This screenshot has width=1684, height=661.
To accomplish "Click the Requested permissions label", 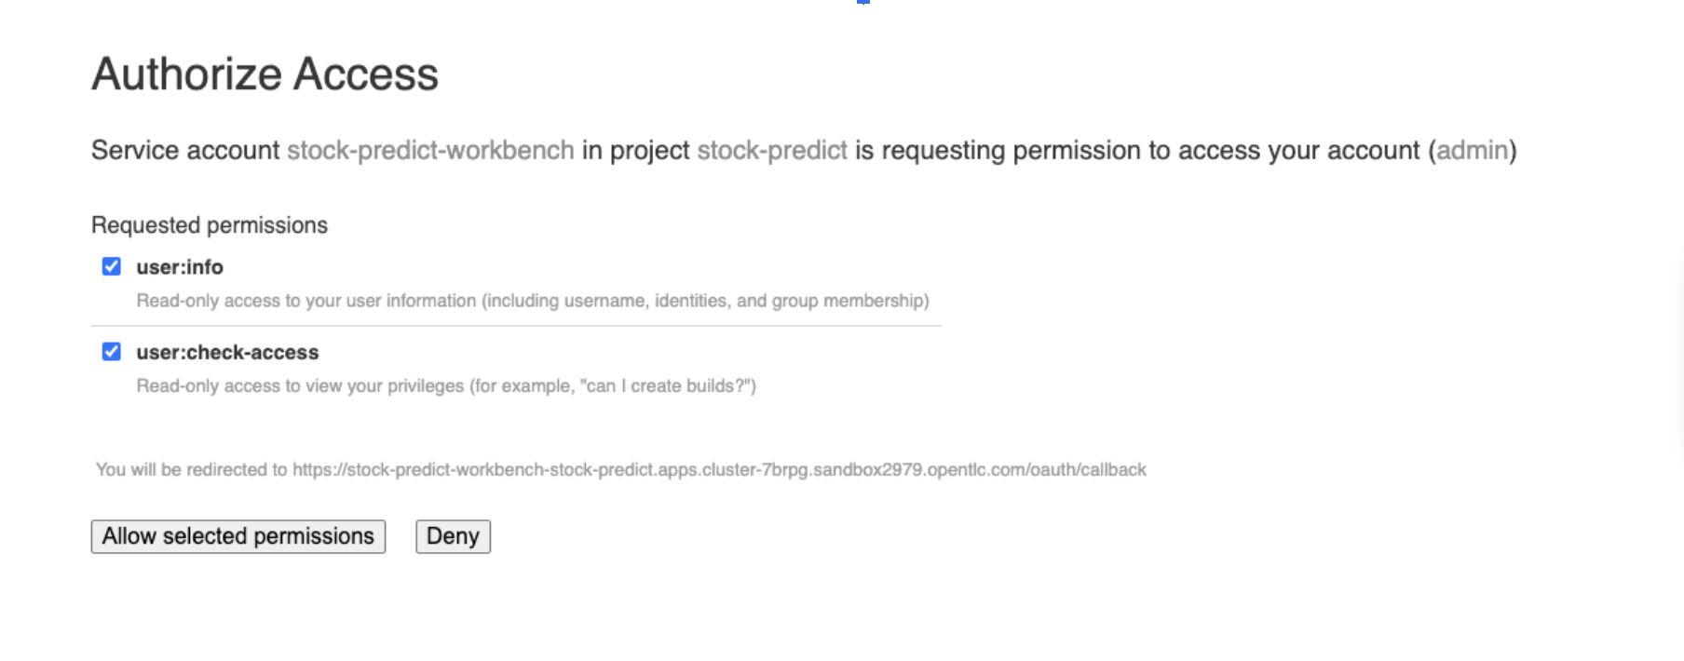I will [210, 225].
